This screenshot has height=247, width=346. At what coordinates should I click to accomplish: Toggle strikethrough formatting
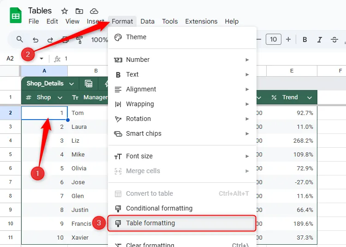(x=334, y=40)
